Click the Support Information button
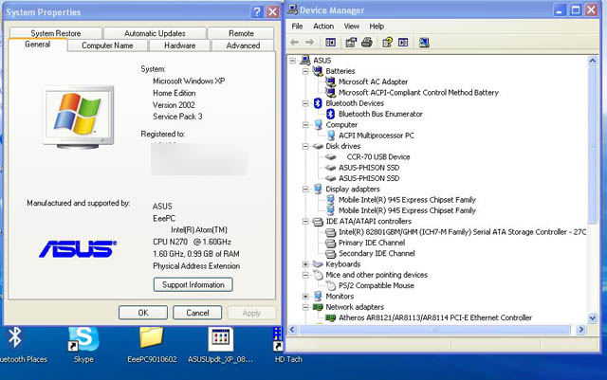Viewport: 607px width, 380px height. pos(193,285)
